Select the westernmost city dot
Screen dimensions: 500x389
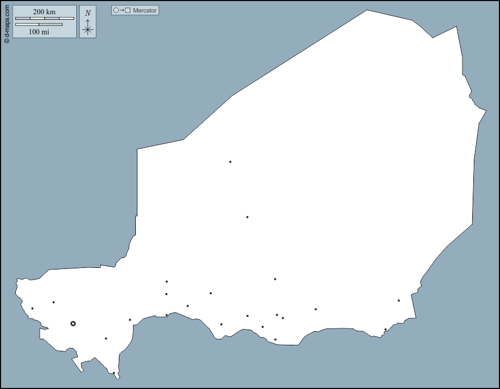[x=32, y=309]
